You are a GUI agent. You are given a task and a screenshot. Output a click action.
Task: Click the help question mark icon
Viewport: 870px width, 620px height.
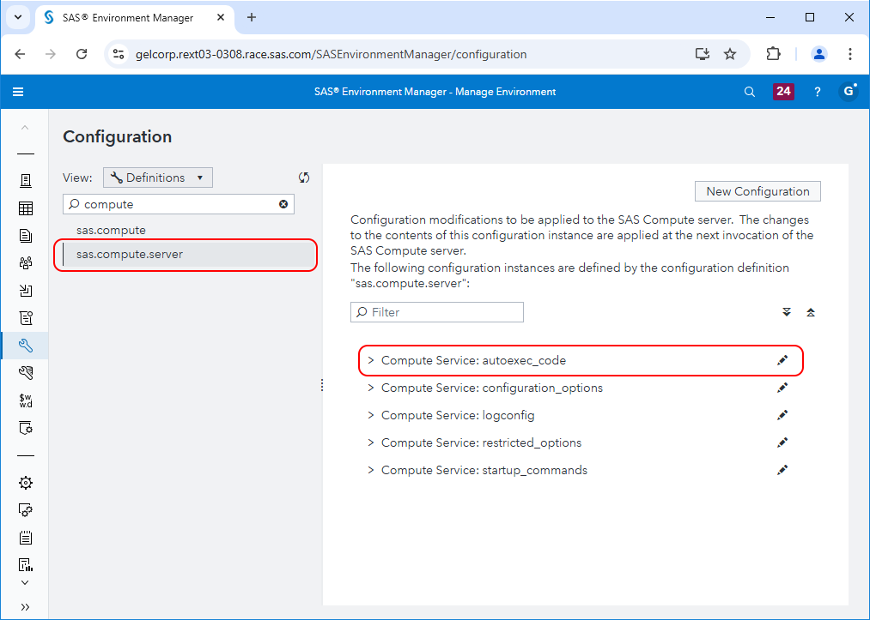coord(817,91)
